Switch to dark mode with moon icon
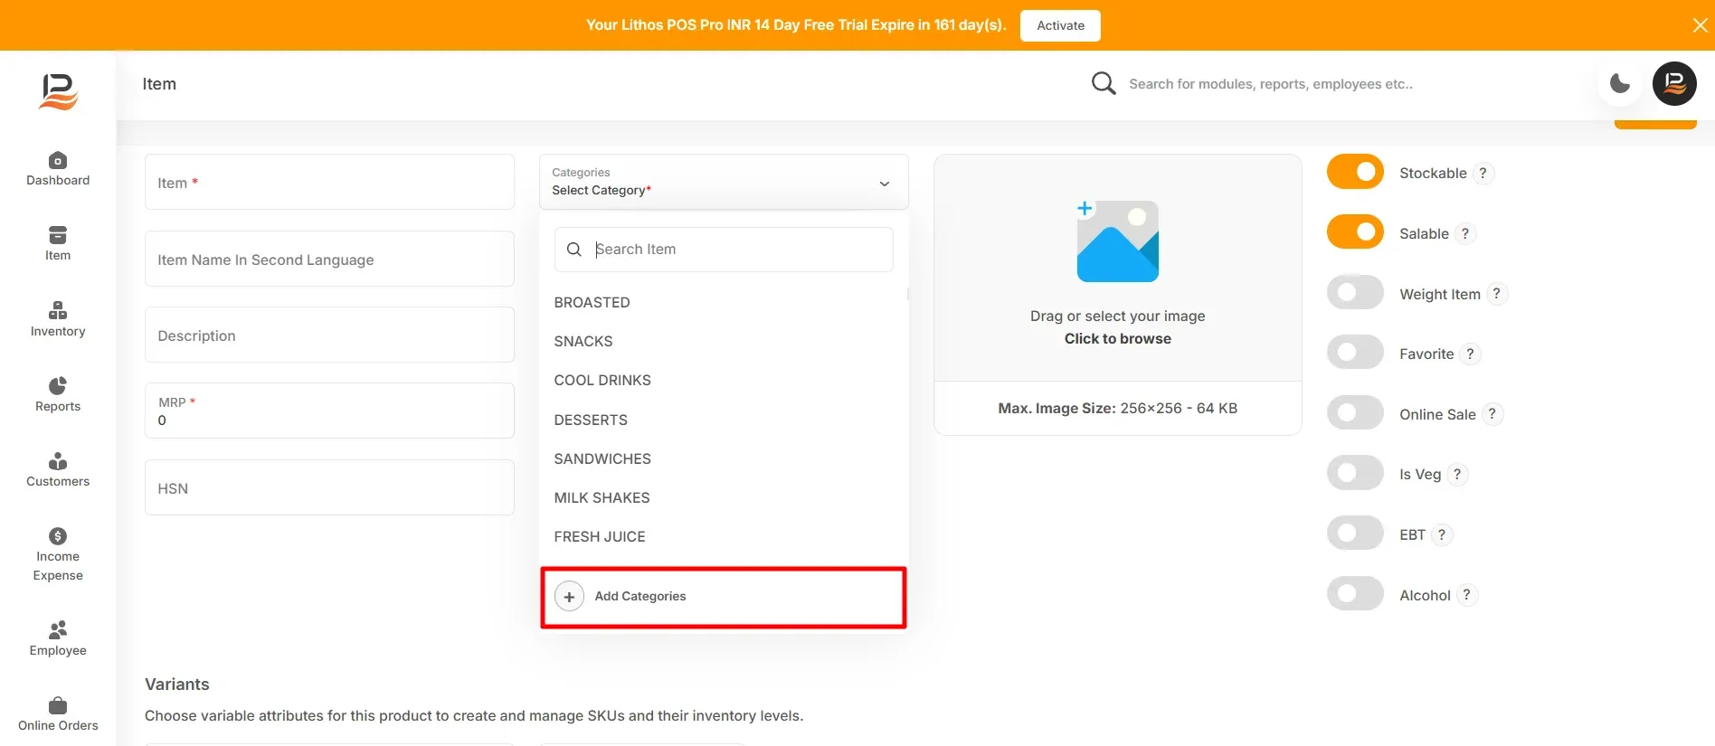This screenshot has width=1715, height=746. [1620, 84]
